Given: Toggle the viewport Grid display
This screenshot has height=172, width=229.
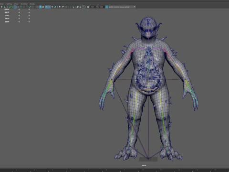Looking at the screenshot, I should click(x=15, y=7).
